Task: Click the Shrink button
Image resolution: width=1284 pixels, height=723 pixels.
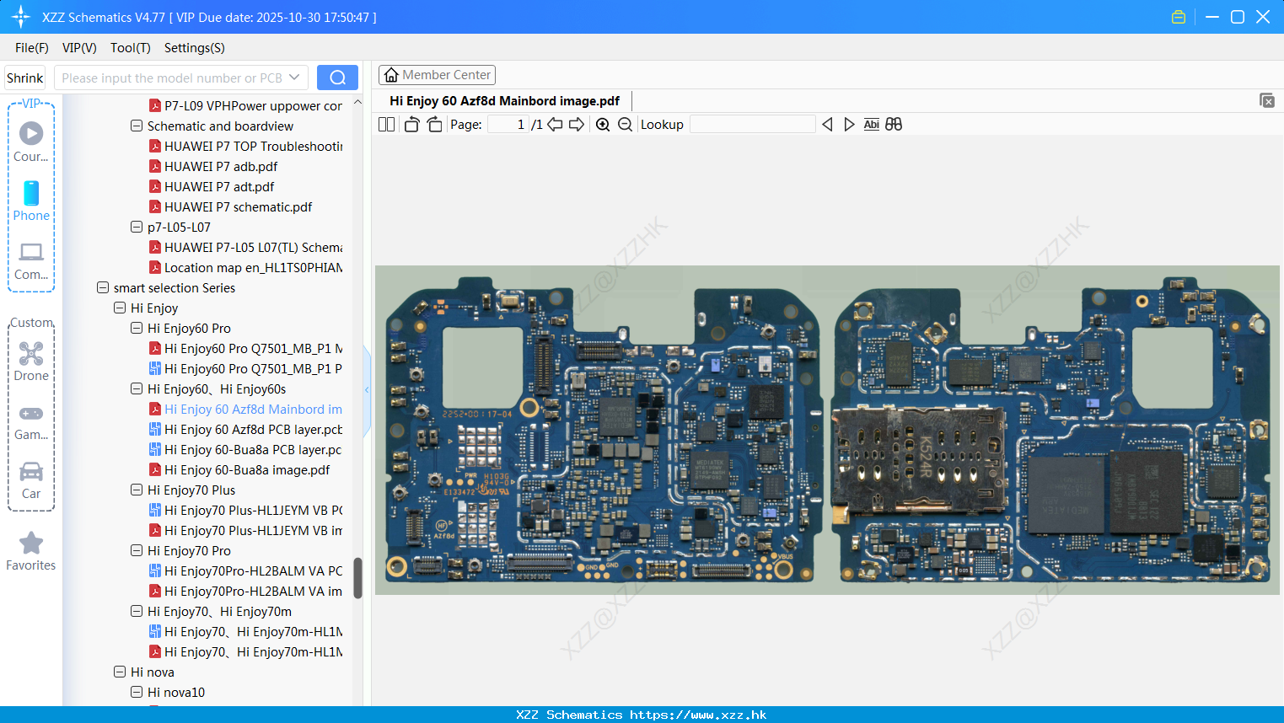Action: (25, 78)
